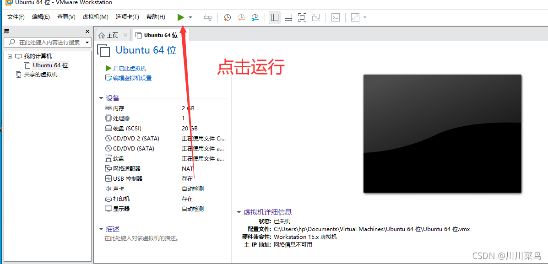
Task: Click the take snapshot clock icon
Action: tap(227, 17)
